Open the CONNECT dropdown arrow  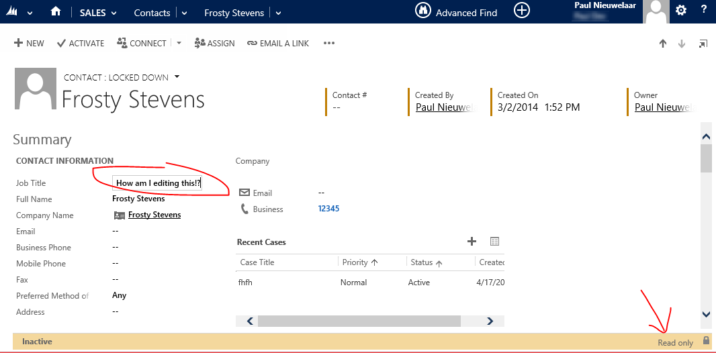[179, 43]
